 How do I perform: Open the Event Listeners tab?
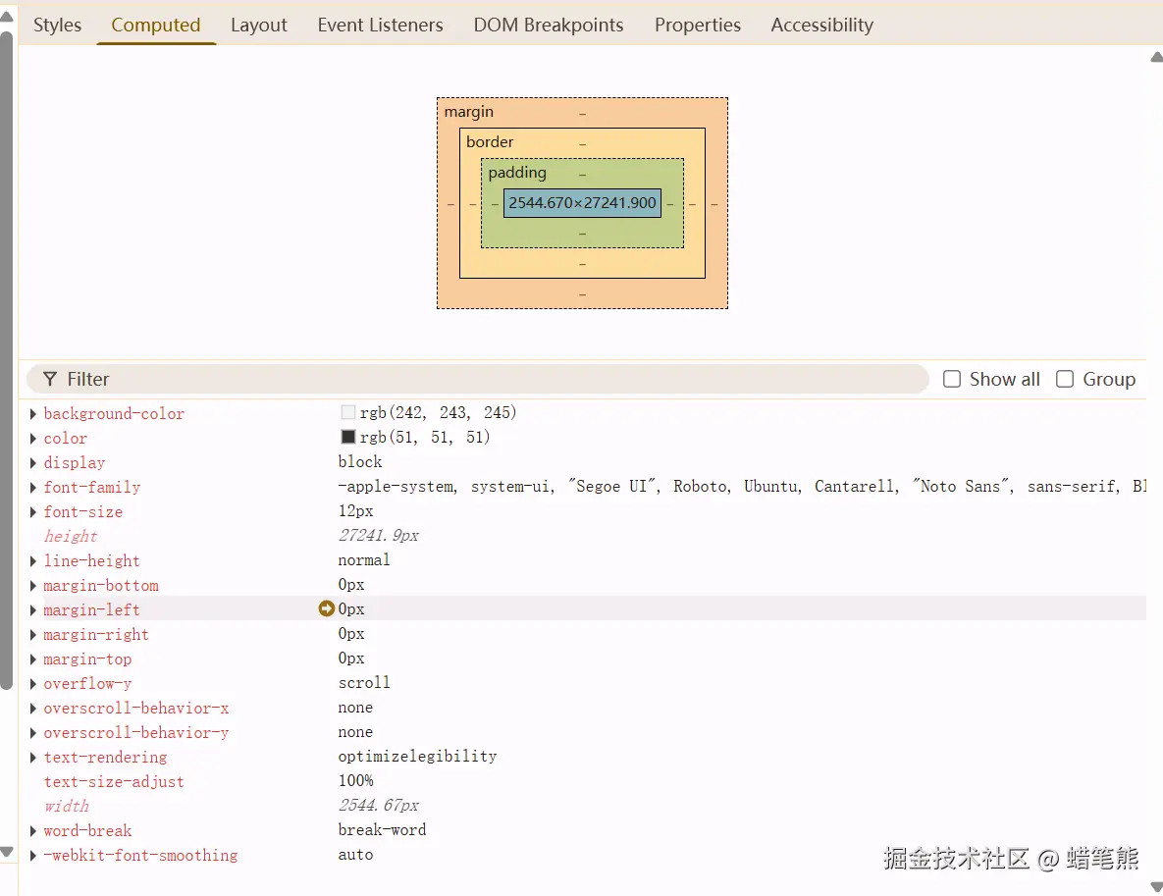380,25
